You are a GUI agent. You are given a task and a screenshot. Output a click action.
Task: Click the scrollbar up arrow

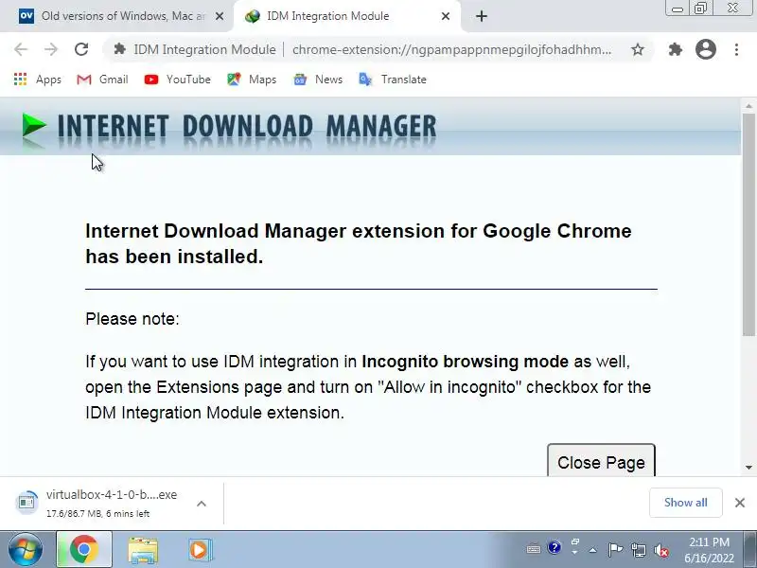(x=748, y=106)
